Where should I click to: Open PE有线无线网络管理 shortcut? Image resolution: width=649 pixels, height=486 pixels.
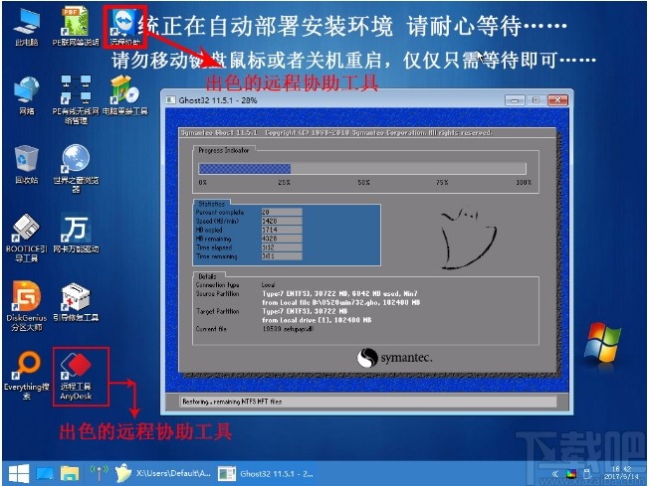pyautogui.click(x=76, y=100)
